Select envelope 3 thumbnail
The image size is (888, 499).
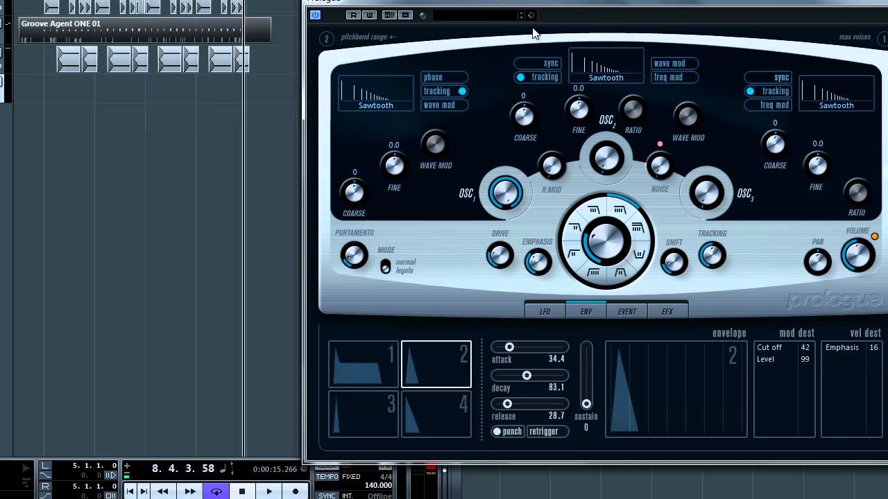point(364,414)
